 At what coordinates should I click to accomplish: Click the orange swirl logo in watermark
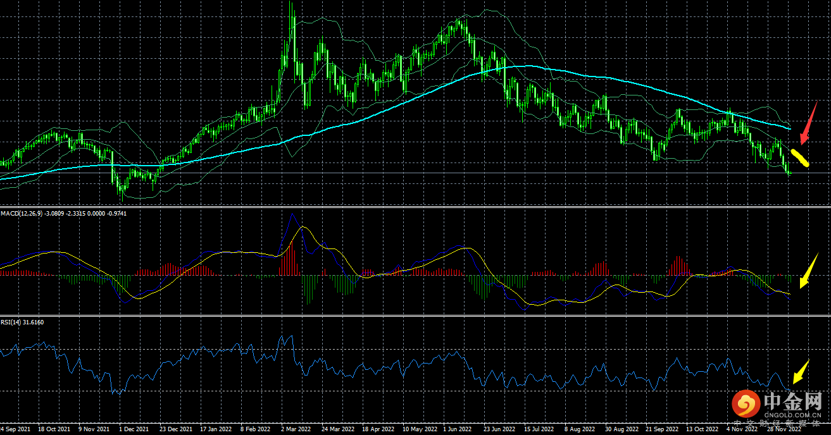tap(746, 403)
